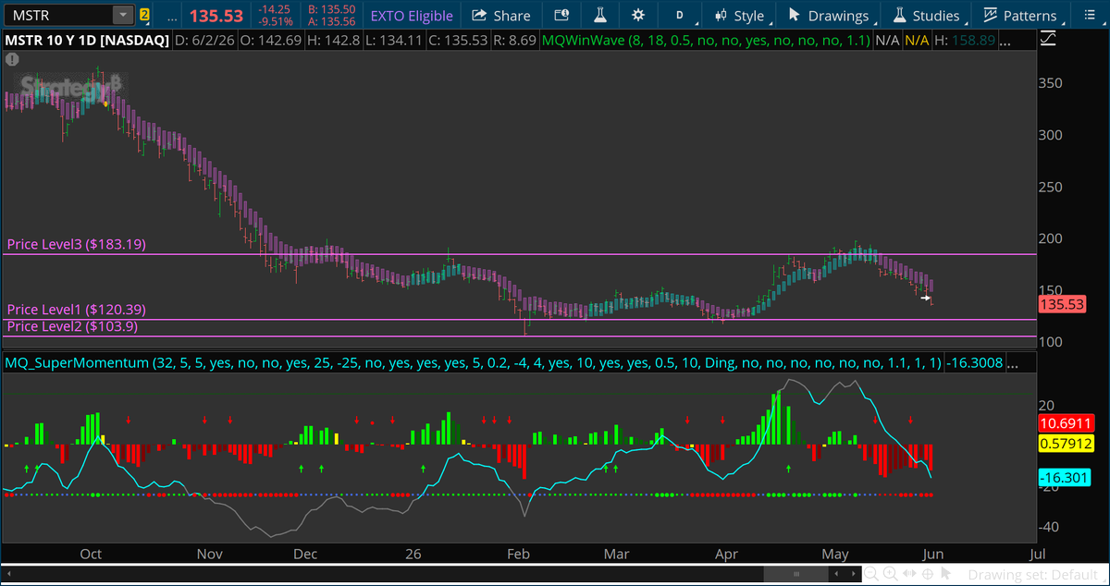This screenshot has height=586, width=1110.
Task: Click the MSTR 10 Y 1D [NASDAQ] chart title
Action: [85, 41]
